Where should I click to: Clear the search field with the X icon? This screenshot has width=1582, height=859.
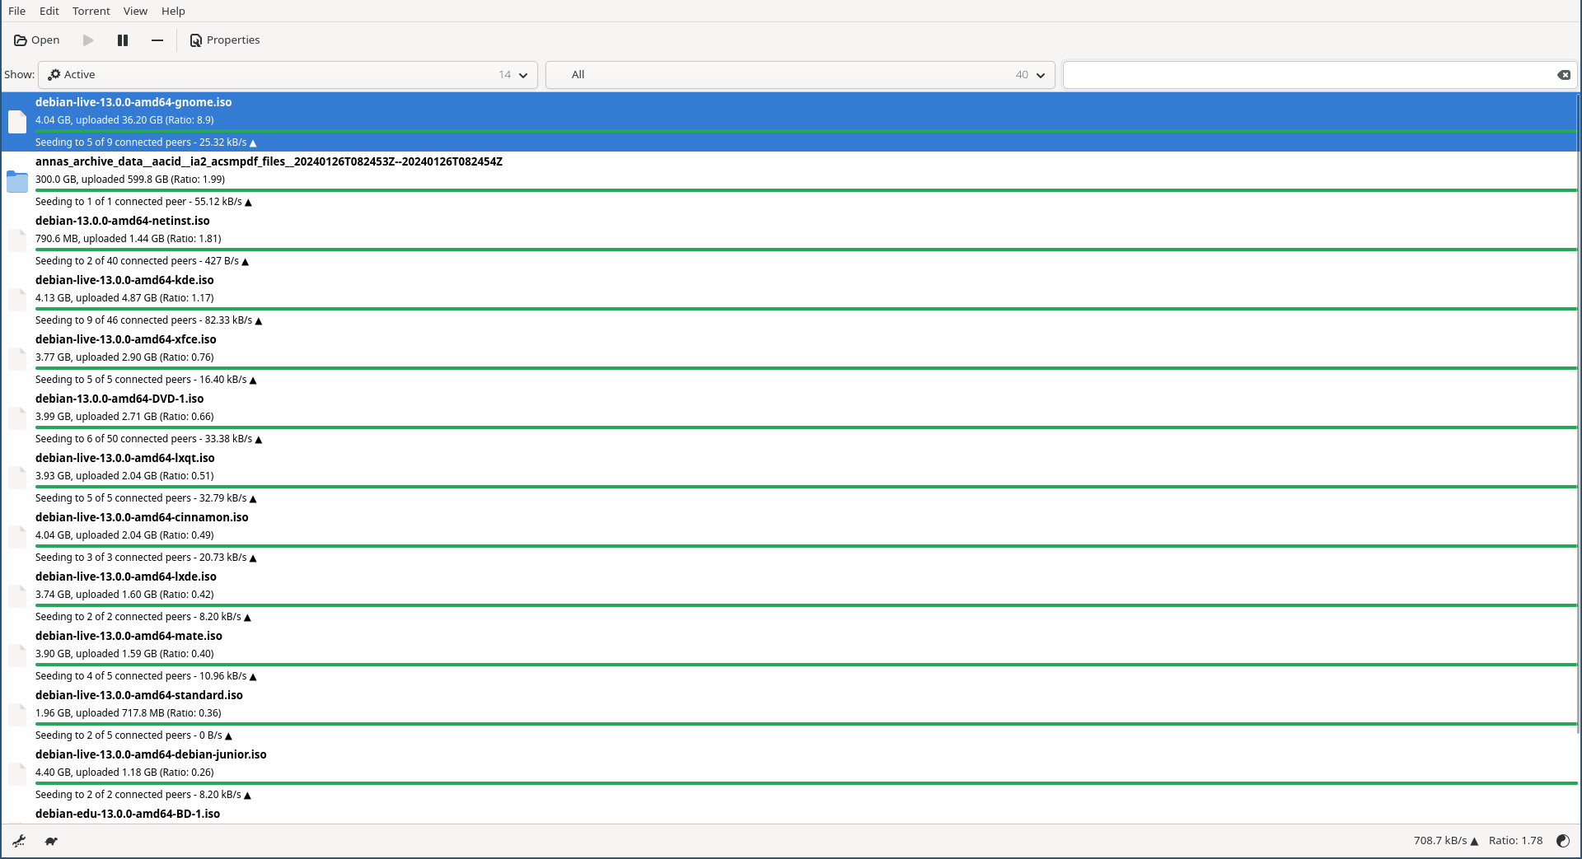(x=1564, y=75)
